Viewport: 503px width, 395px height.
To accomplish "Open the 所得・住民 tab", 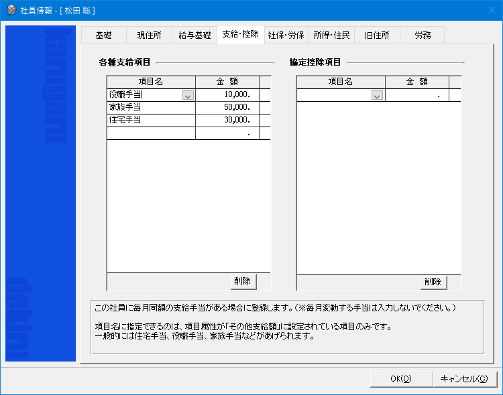I will point(331,35).
